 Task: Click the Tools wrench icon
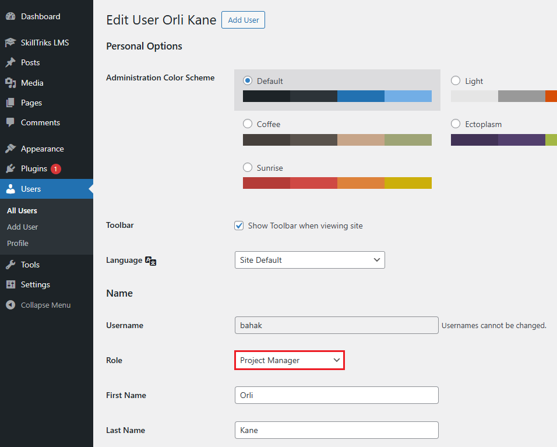point(10,265)
